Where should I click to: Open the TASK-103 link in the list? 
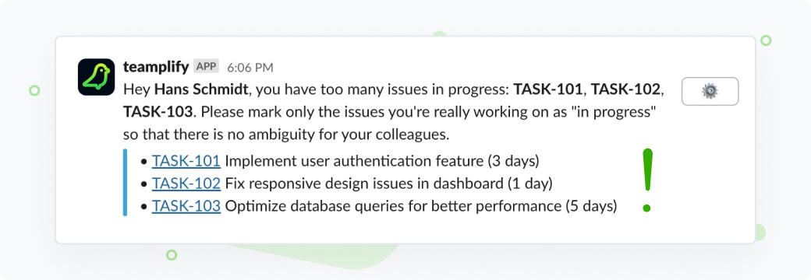[186, 206]
